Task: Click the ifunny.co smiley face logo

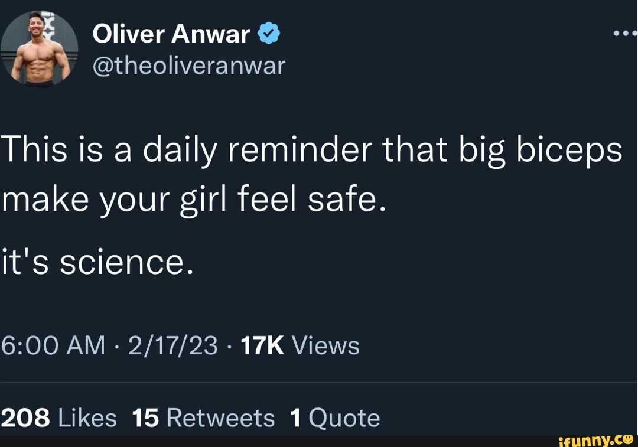Action: [x=627, y=441]
